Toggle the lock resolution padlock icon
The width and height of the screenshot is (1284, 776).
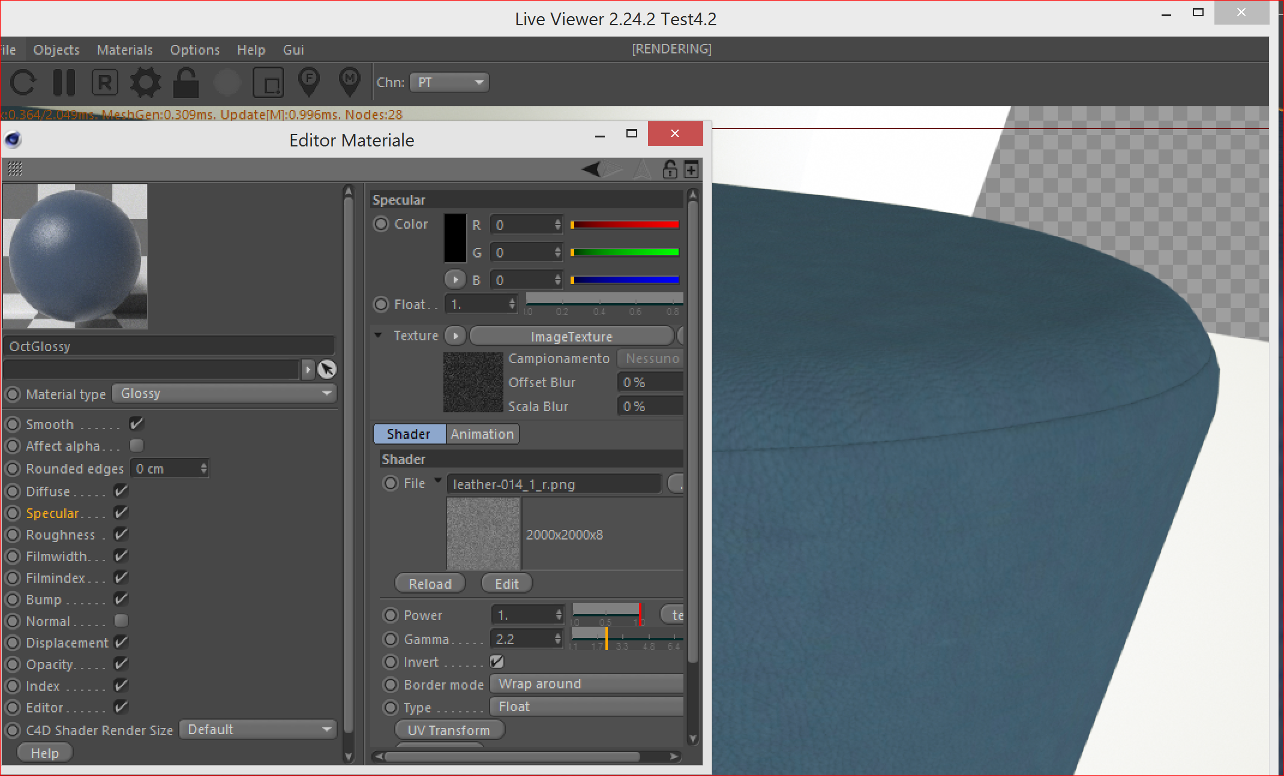186,83
